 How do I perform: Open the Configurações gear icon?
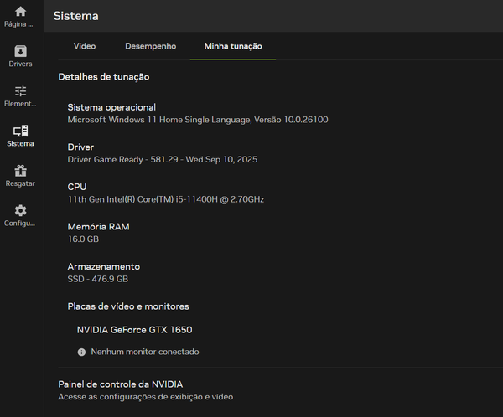coord(20,210)
